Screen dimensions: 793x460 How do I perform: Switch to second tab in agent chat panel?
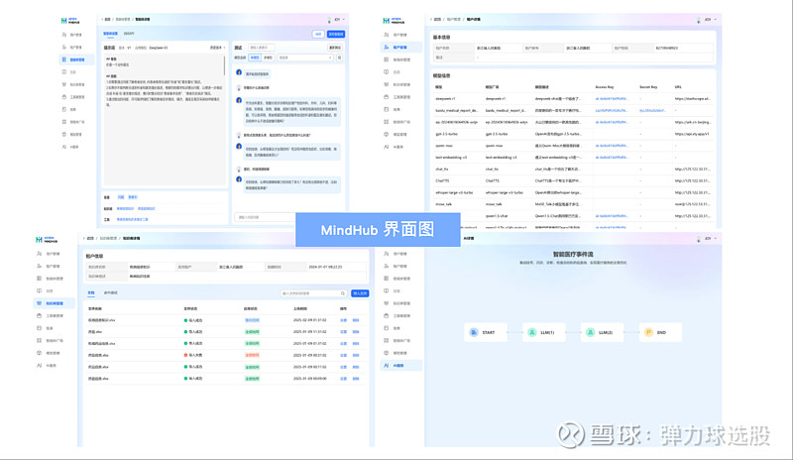tap(129, 34)
